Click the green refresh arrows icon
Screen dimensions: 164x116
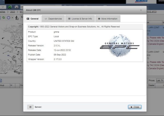(4, 18)
